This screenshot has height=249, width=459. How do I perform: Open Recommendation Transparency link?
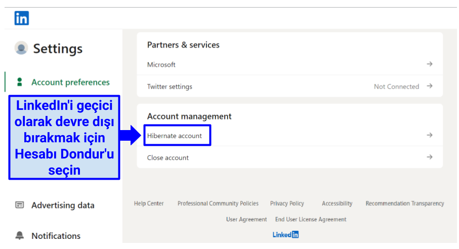[404, 203]
